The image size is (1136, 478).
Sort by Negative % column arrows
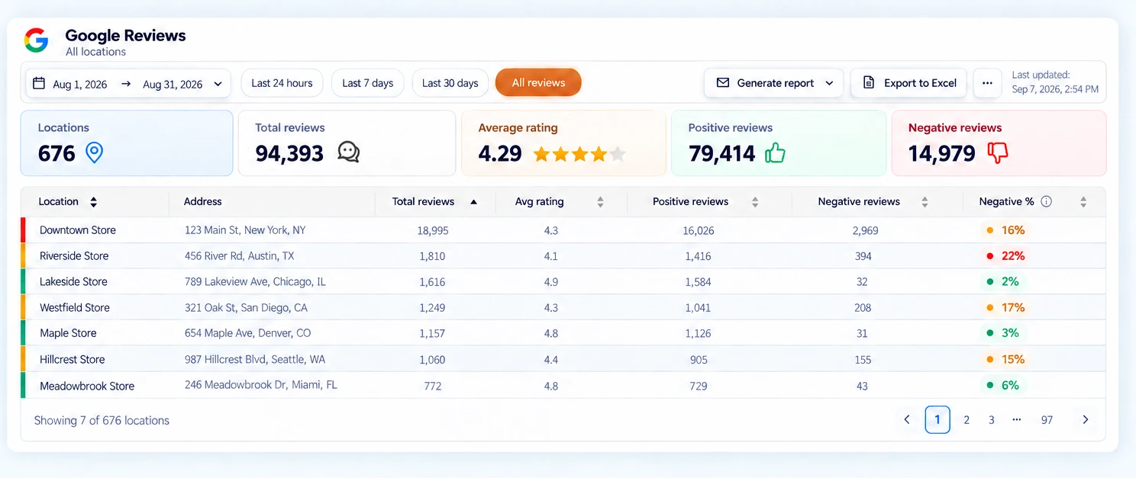click(x=1083, y=202)
